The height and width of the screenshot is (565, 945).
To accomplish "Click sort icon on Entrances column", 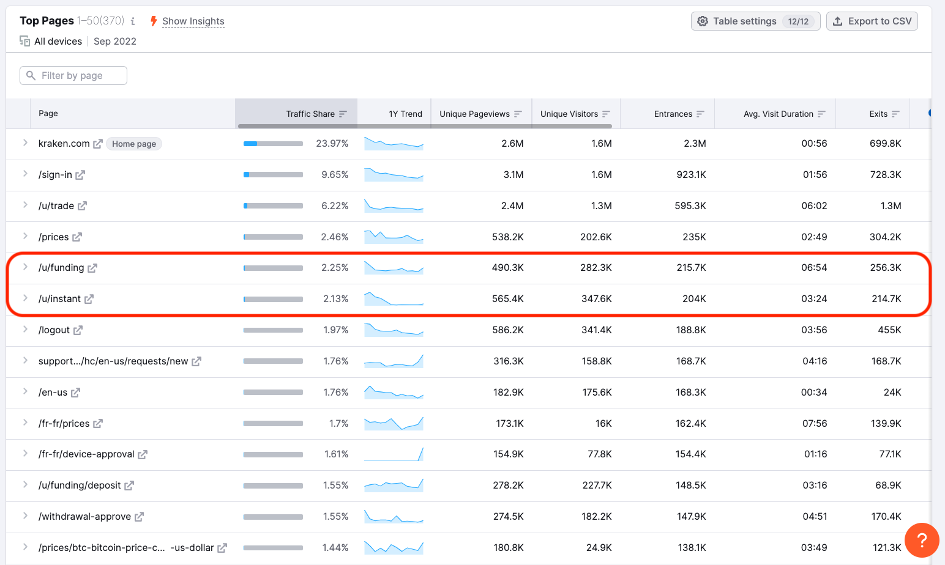I will tap(700, 114).
